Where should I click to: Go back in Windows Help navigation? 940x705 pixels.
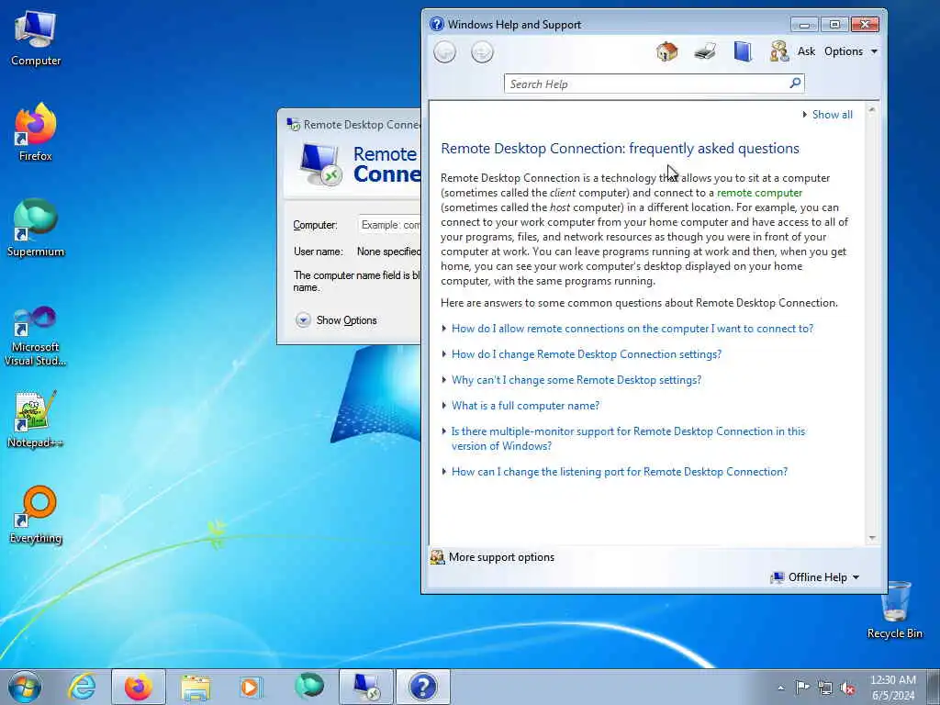click(x=445, y=52)
